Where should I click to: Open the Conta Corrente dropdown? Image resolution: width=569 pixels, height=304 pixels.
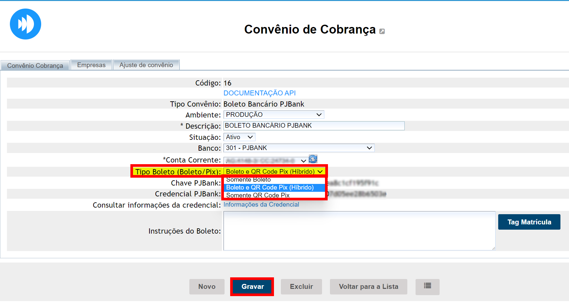[x=266, y=161]
